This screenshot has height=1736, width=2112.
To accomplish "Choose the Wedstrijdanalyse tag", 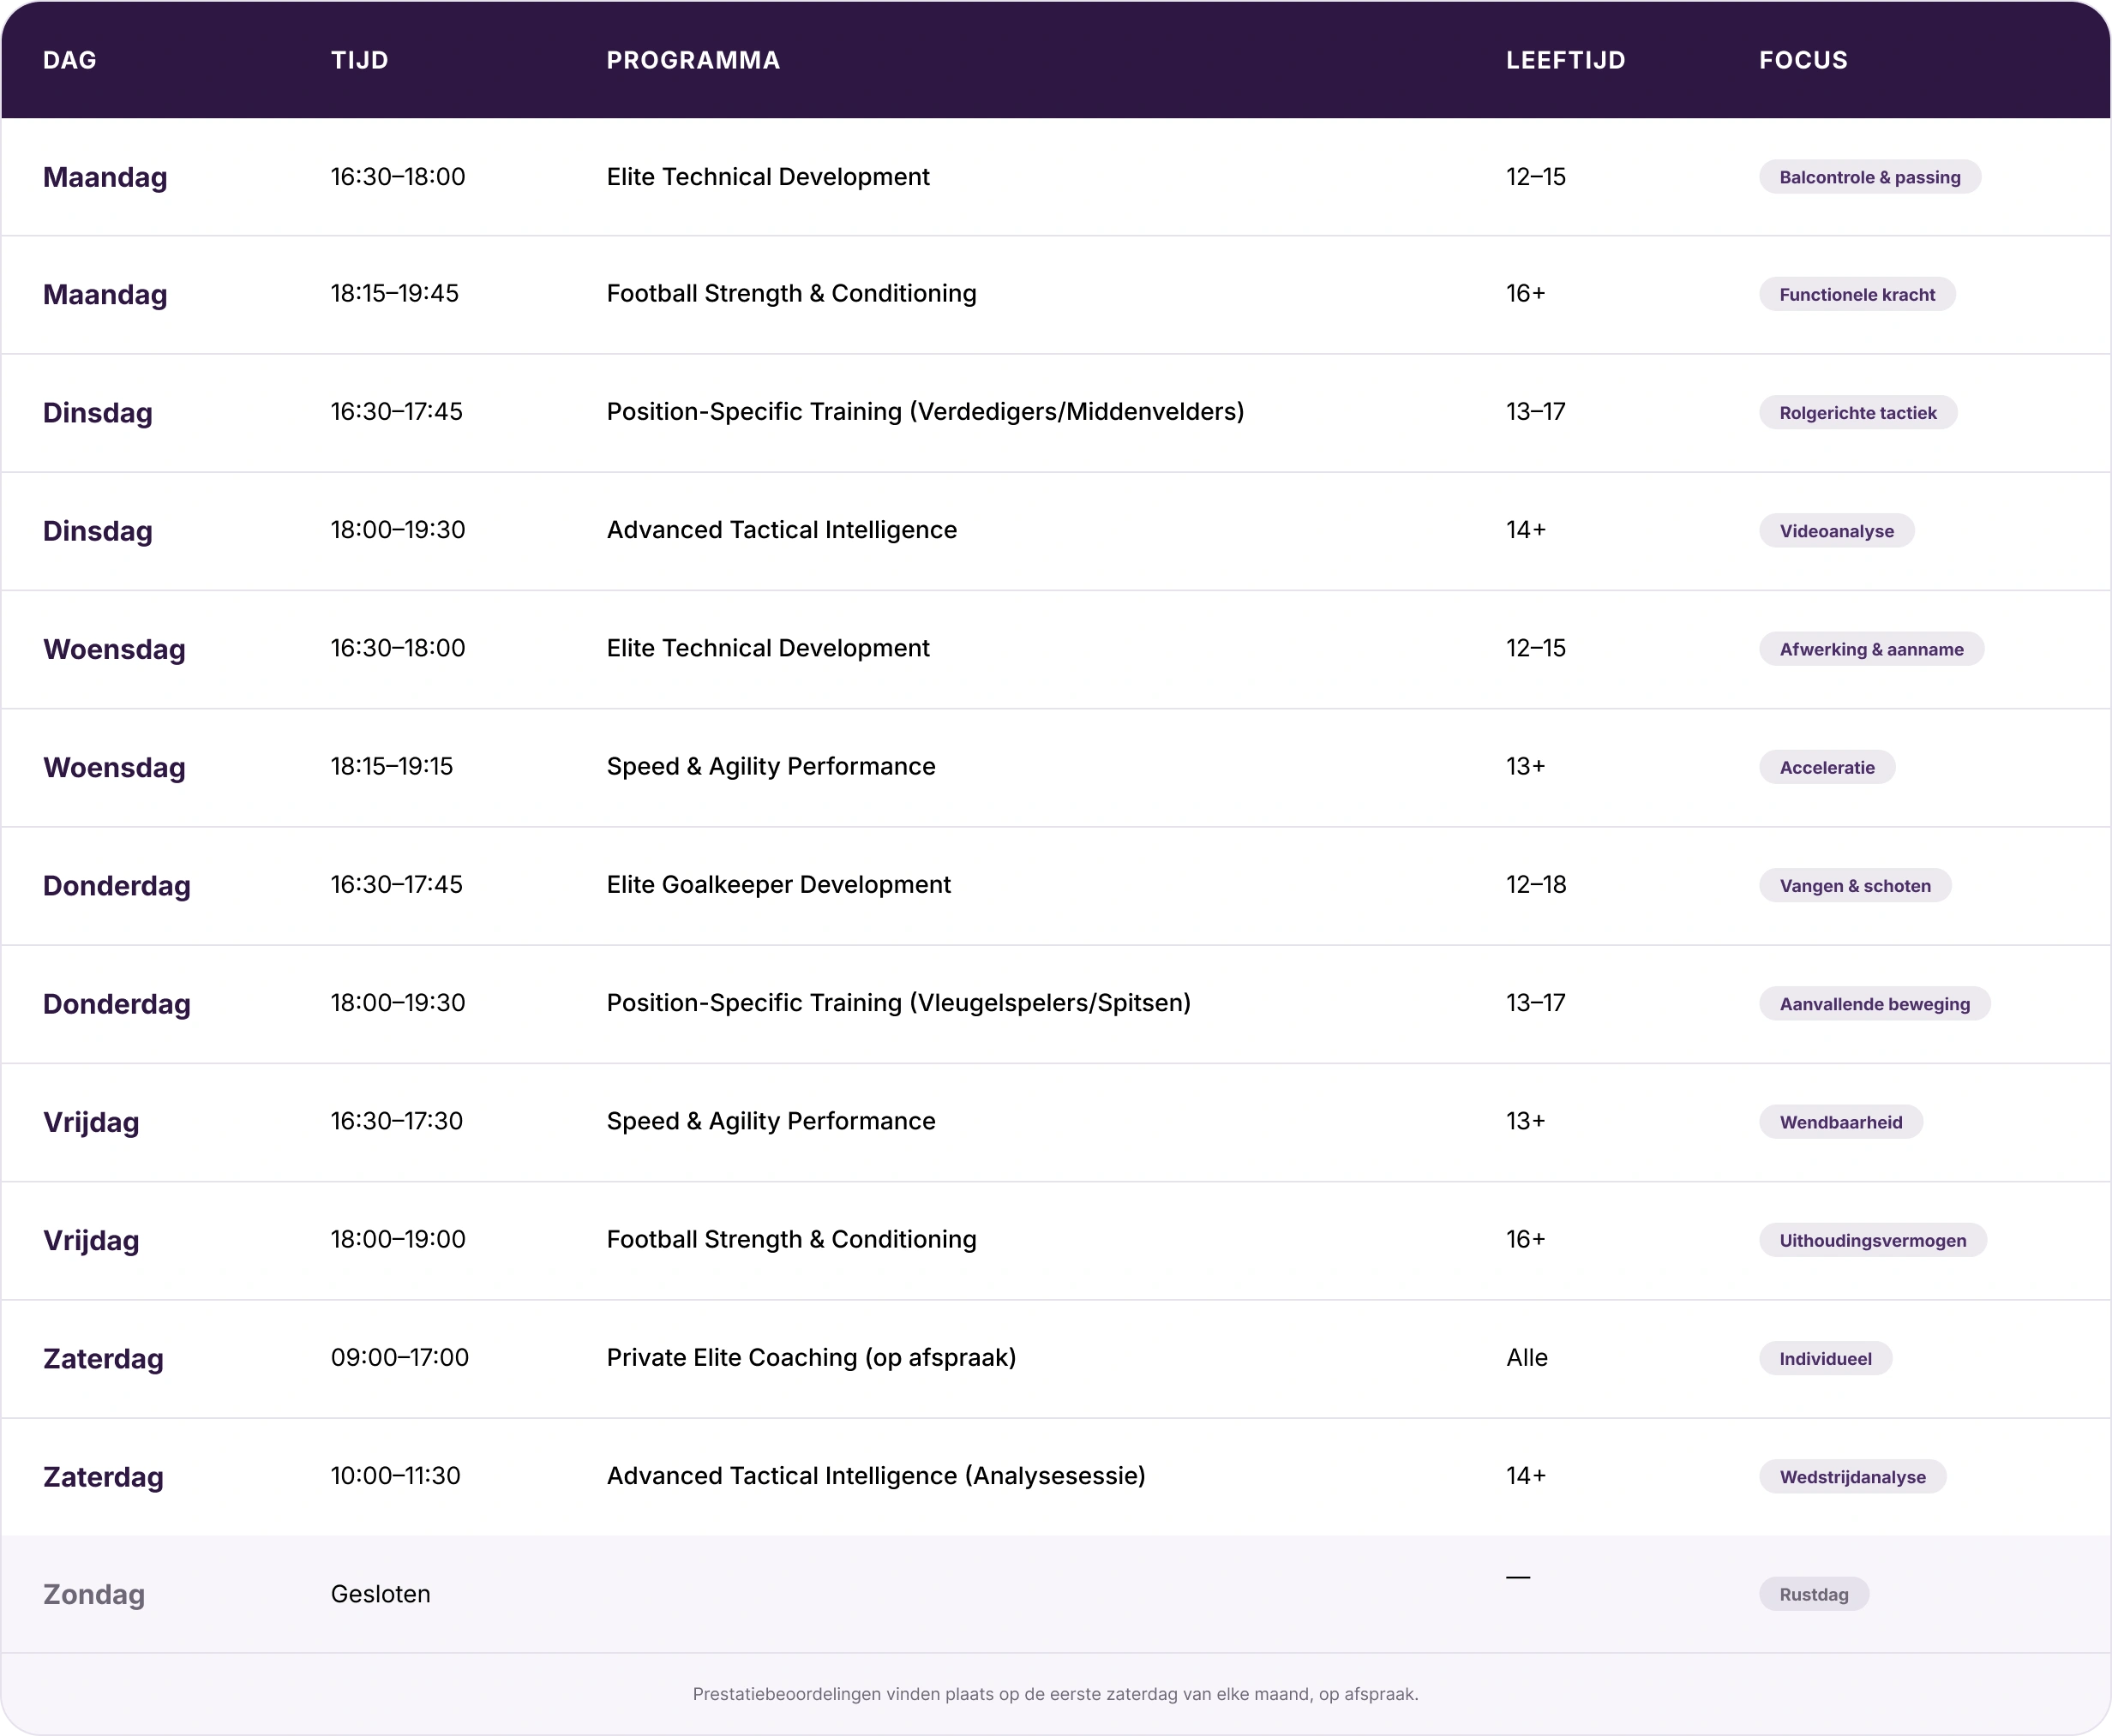I will (x=1852, y=1476).
